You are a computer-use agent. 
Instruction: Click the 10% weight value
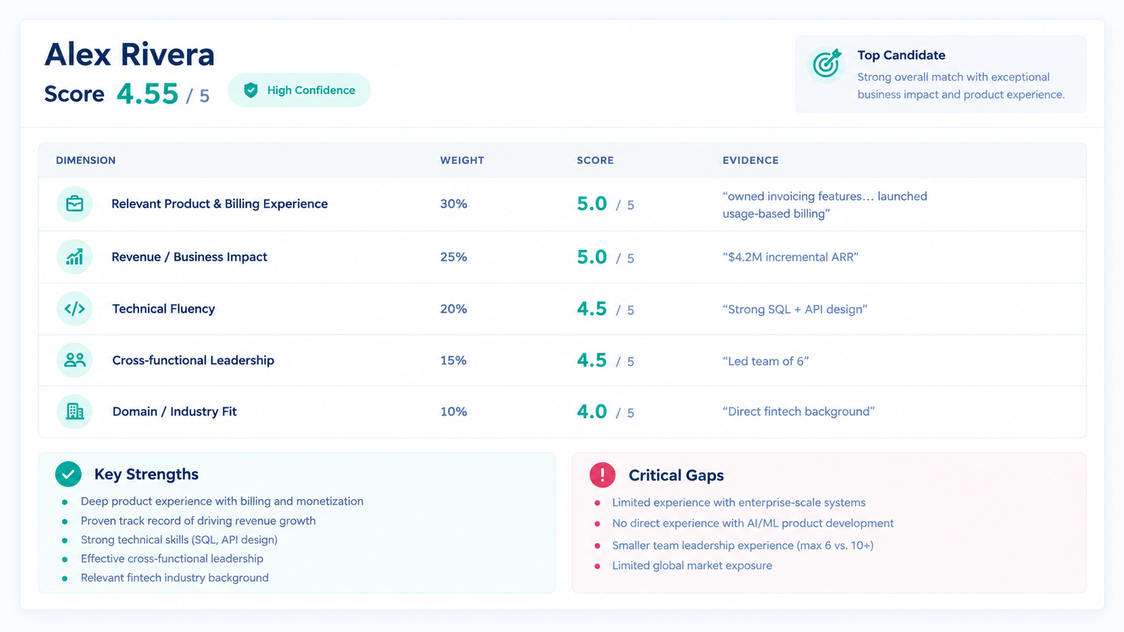click(454, 412)
